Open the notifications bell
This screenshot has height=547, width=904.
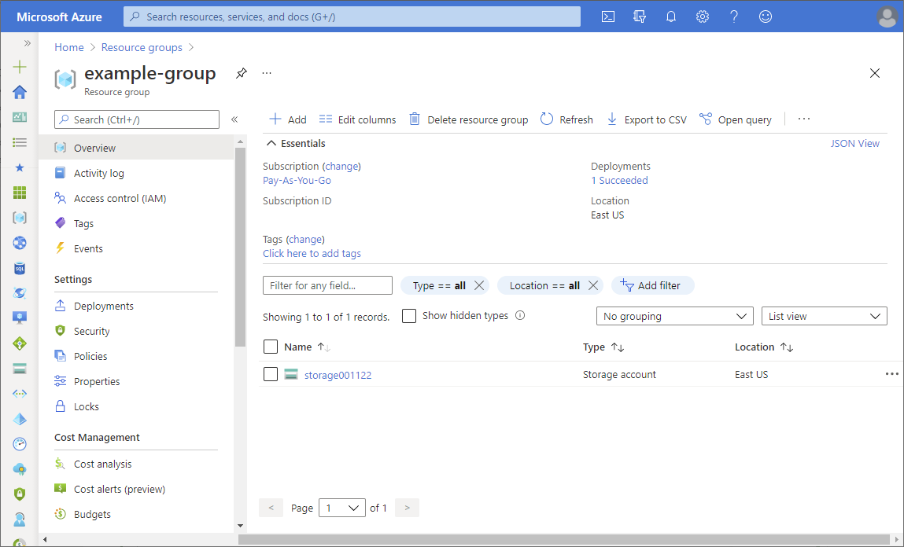point(670,17)
